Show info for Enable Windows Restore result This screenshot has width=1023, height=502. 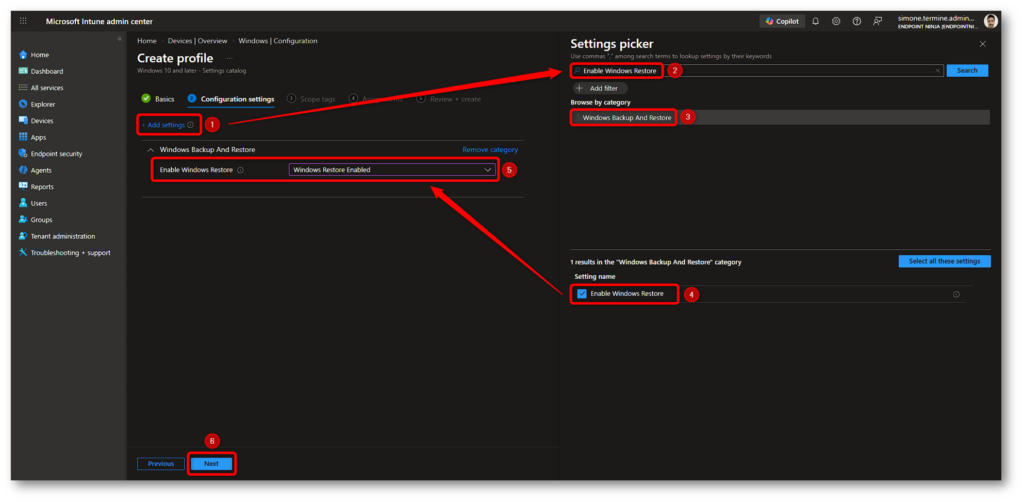tap(956, 294)
